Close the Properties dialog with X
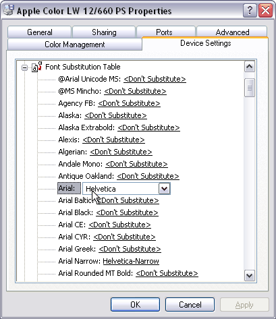 coord(265,10)
